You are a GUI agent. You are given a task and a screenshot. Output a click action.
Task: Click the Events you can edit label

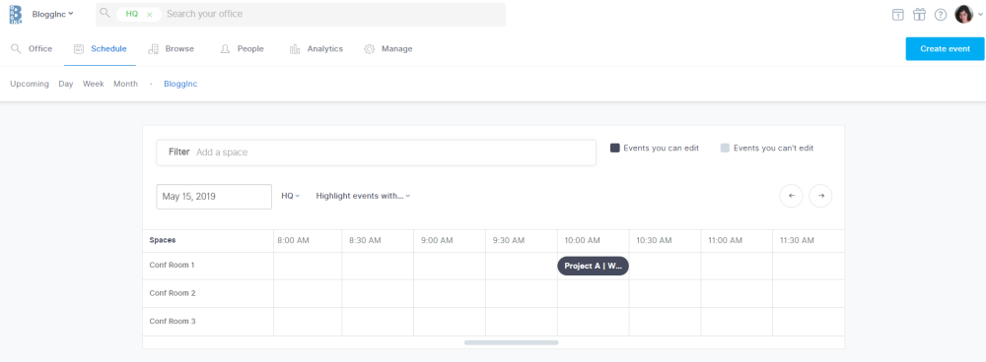click(662, 149)
